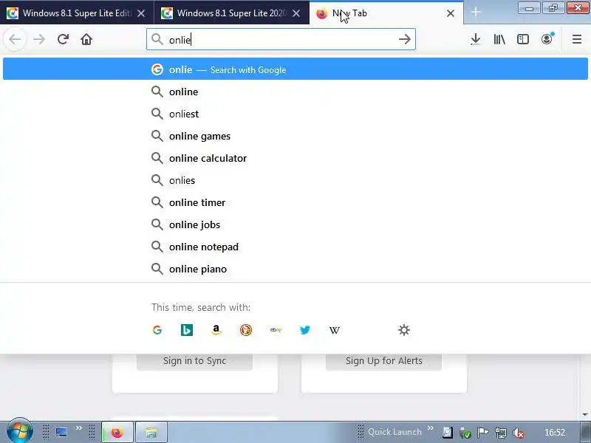Click the Sign Up for Alerts button

(x=383, y=361)
